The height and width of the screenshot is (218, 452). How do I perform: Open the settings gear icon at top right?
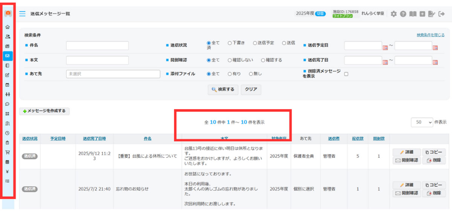(x=393, y=14)
